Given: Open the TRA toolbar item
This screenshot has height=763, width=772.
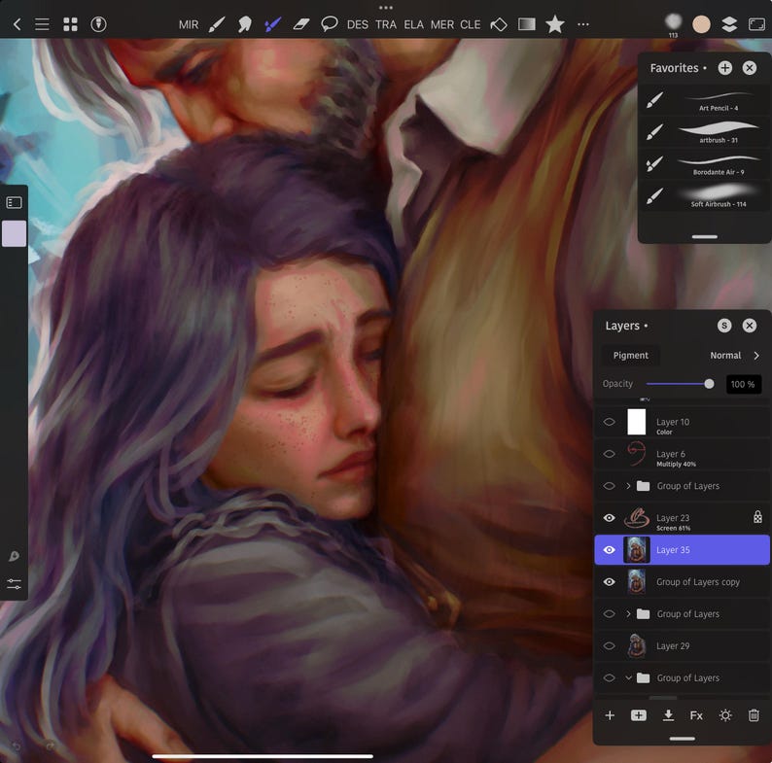Looking at the screenshot, I should coord(385,24).
